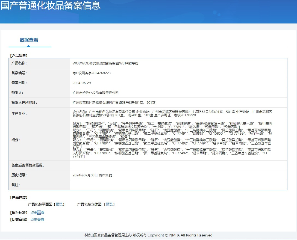Preview the 产品包装立体图 image
297x240 pixels.
tap(109, 204)
